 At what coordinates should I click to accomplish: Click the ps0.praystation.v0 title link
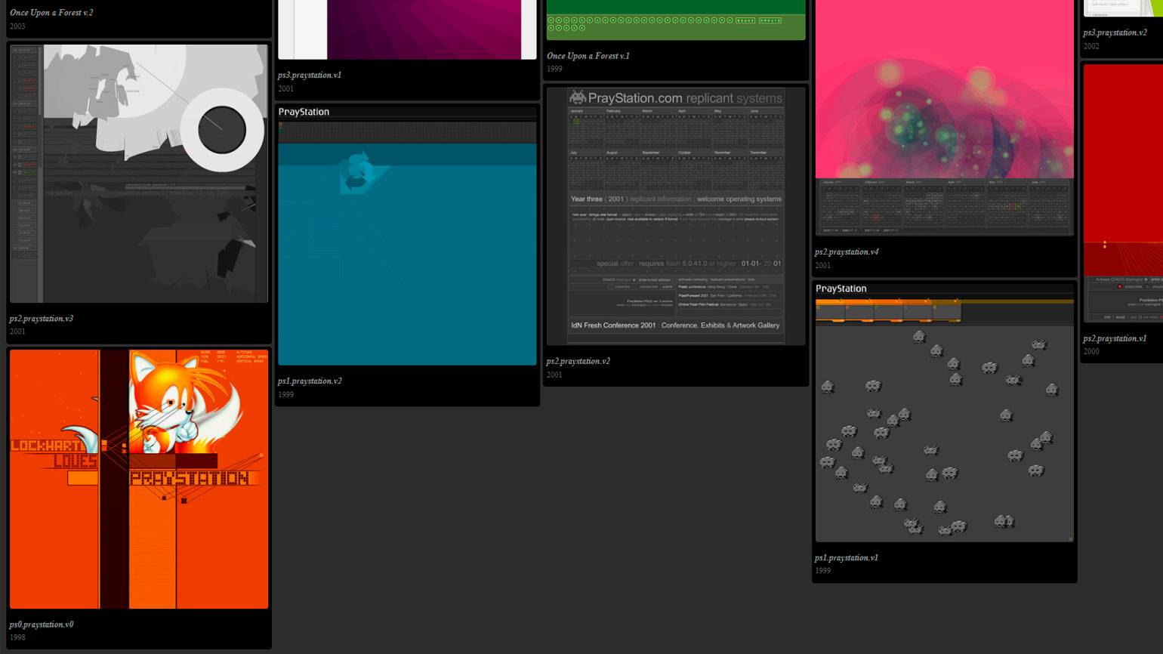pos(42,625)
